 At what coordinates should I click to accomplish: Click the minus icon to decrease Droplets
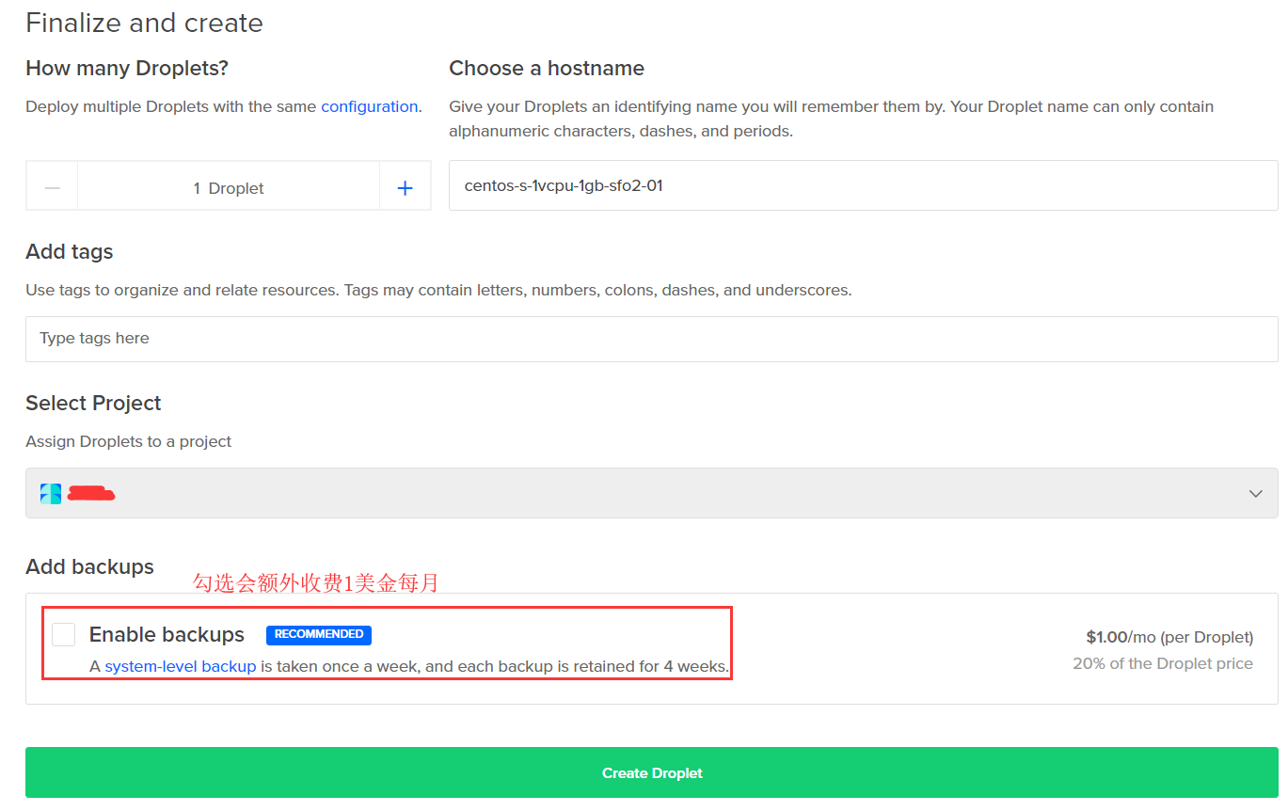53,188
